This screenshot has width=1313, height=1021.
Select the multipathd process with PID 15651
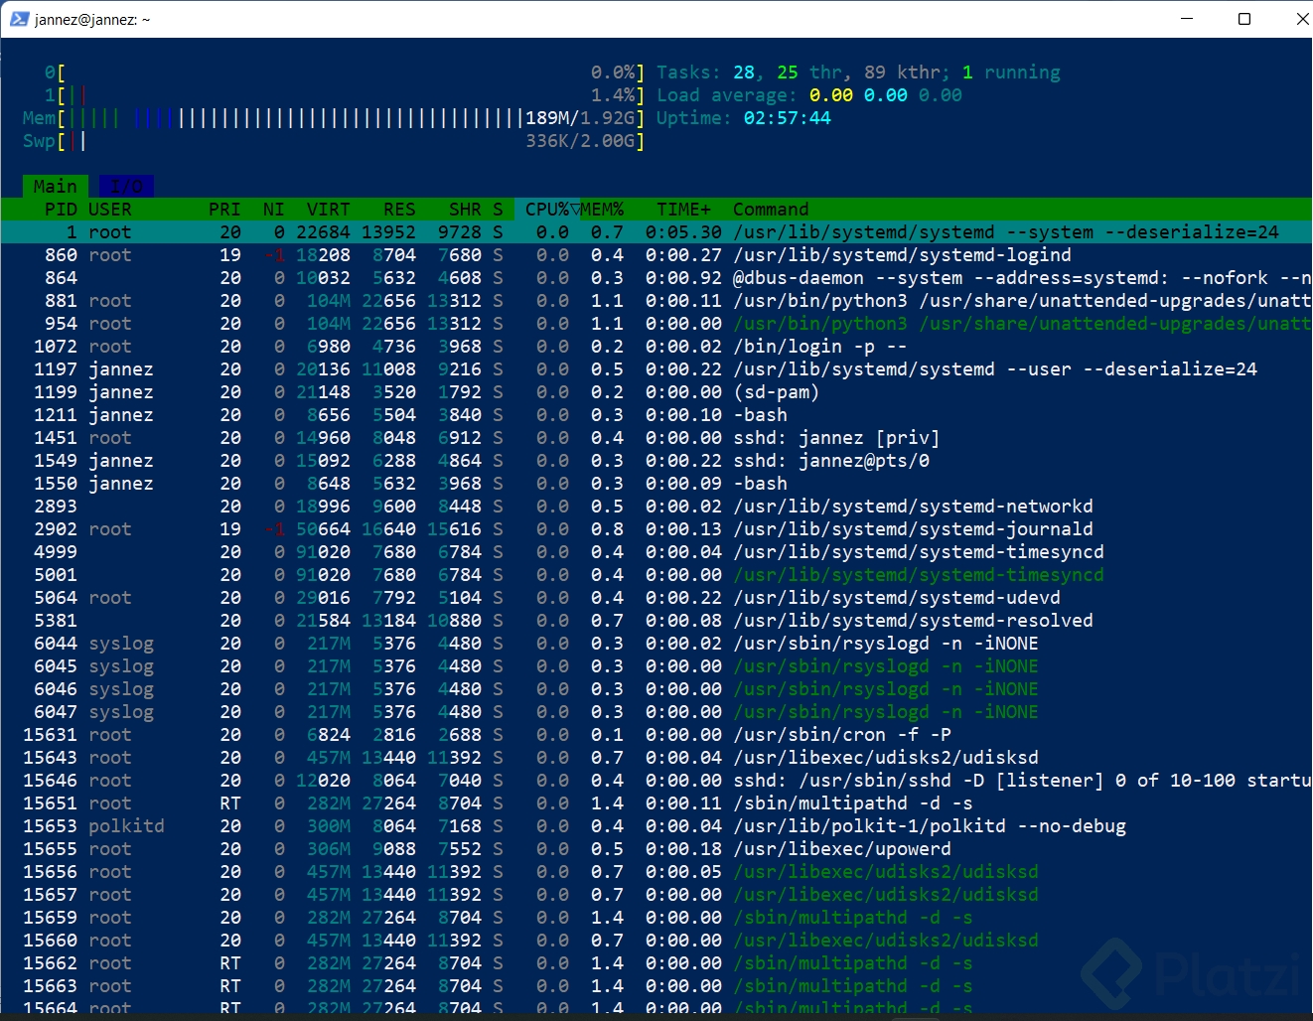click(656, 803)
